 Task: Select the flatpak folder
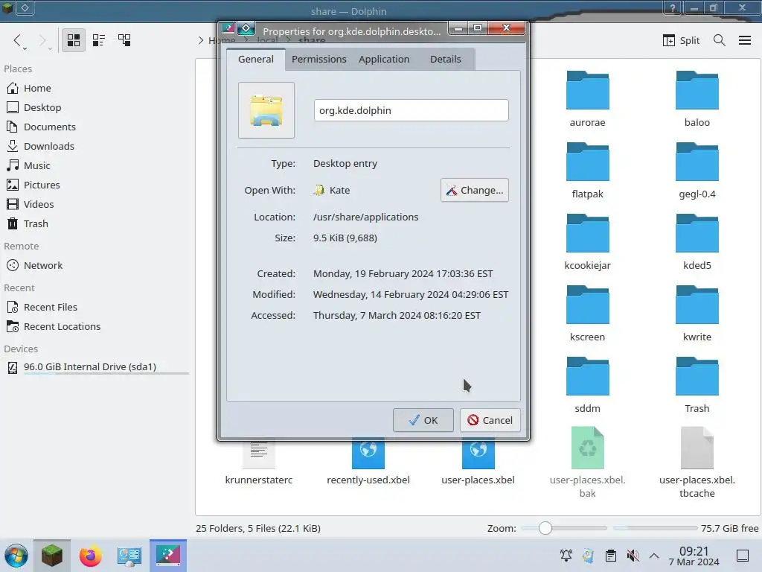(588, 171)
